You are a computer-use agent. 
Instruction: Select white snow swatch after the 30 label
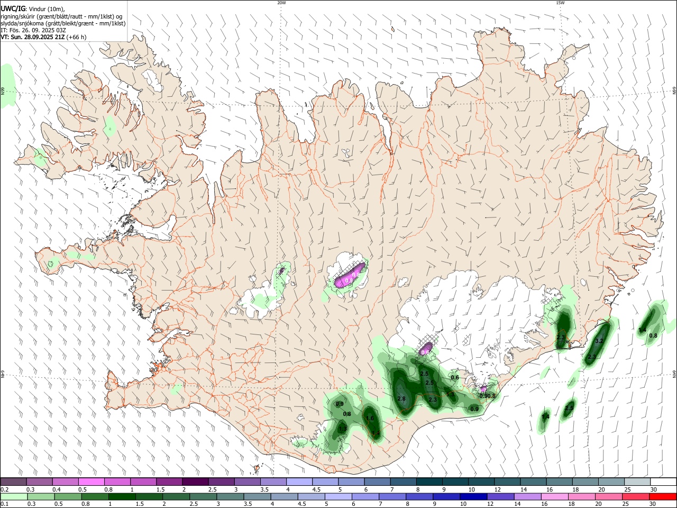(663, 482)
